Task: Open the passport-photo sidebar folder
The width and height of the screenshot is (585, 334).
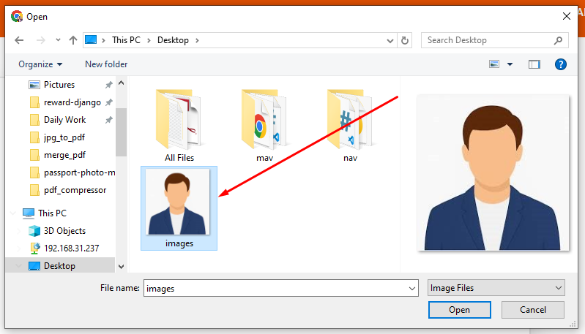Action: (72, 172)
